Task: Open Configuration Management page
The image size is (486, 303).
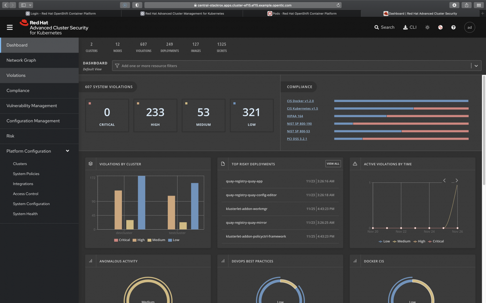Action: (39, 121)
